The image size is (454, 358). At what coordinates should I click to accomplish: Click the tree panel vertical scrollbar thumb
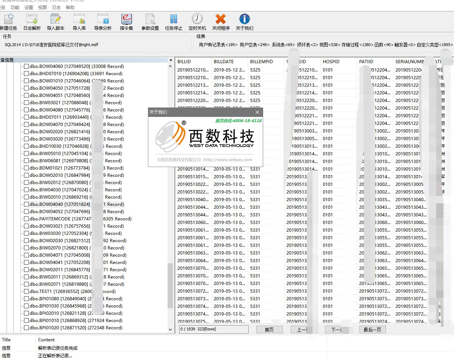click(170, 286)
